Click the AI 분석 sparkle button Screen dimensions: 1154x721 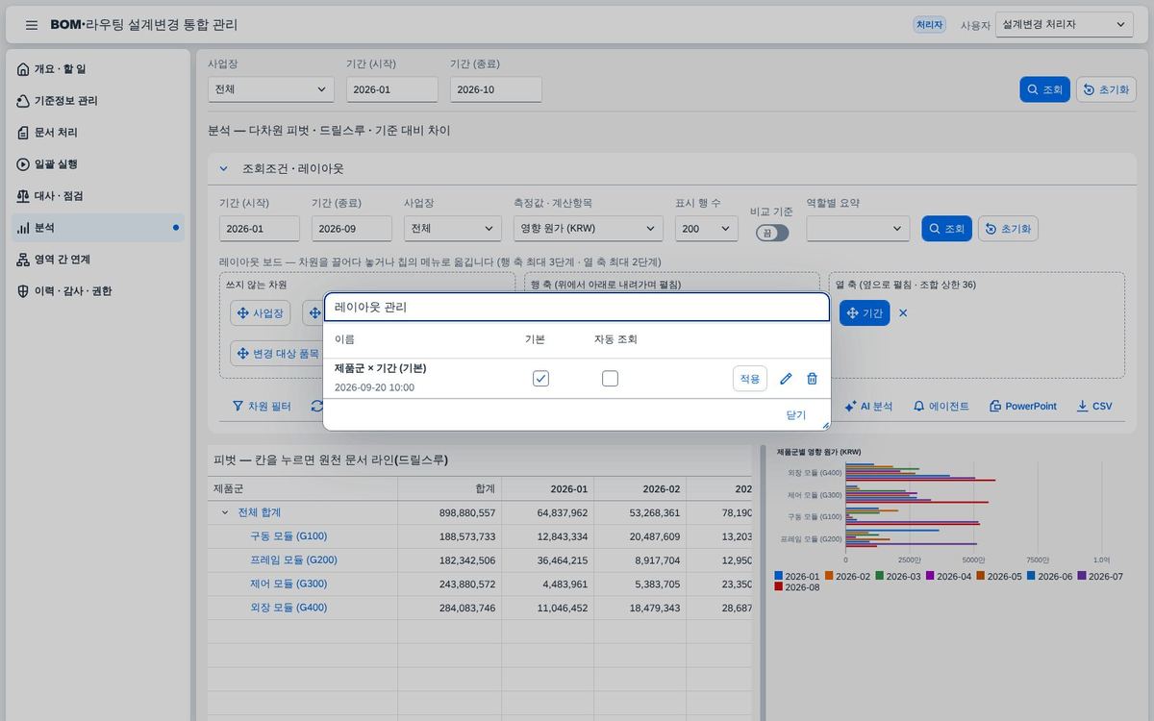point(868,407)
